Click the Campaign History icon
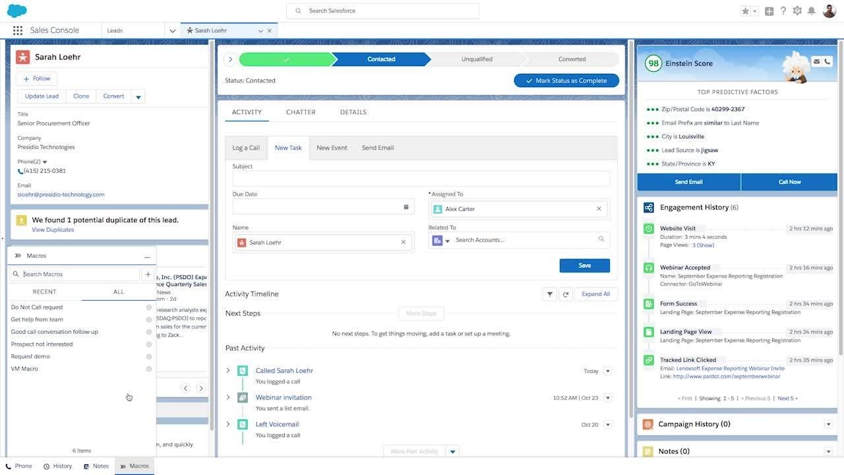The width and height of the screenshot is (844, 475). (x=648, y=424)
